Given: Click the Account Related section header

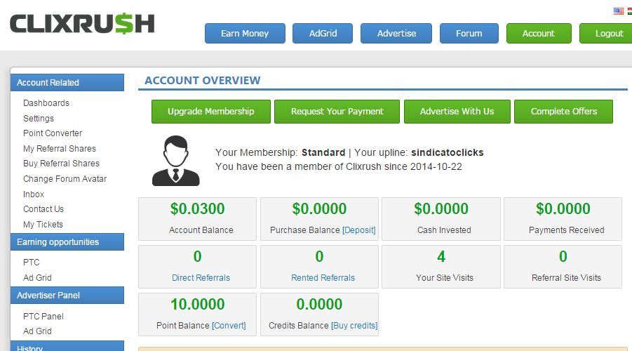Looking at the screenshot, I should click(x=67, y=82).
